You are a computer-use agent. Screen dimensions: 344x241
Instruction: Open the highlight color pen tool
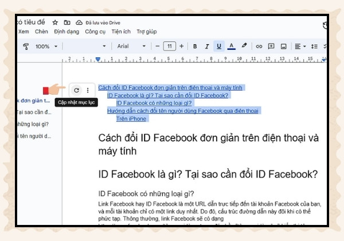[x=244, y=46]
